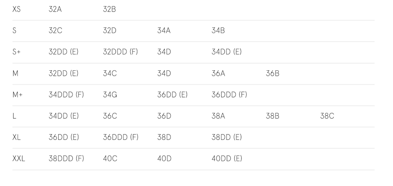This screenshot has height=186, width=393.
Task: Click the 38A cell
Action: click(218, 116)
